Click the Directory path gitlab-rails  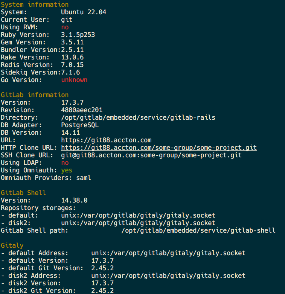(x=138, y=117)
